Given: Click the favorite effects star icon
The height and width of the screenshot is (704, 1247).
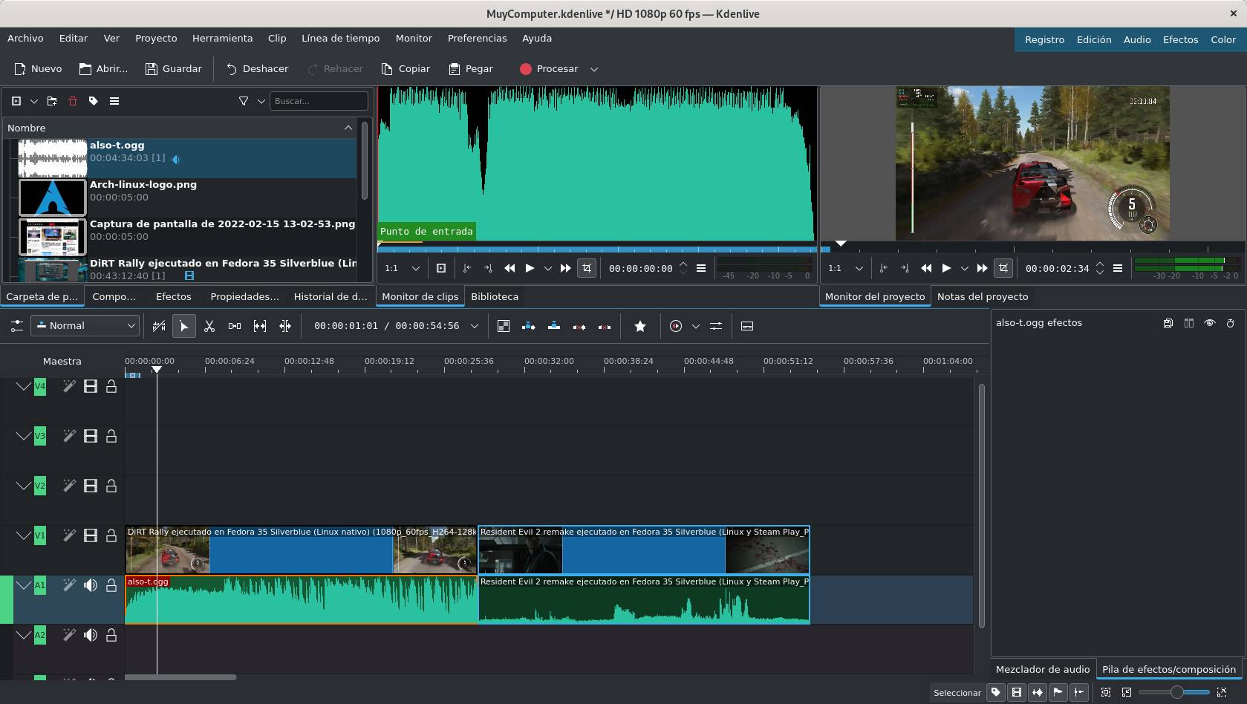Looking at the screenshot, I should tap(640, 326).
